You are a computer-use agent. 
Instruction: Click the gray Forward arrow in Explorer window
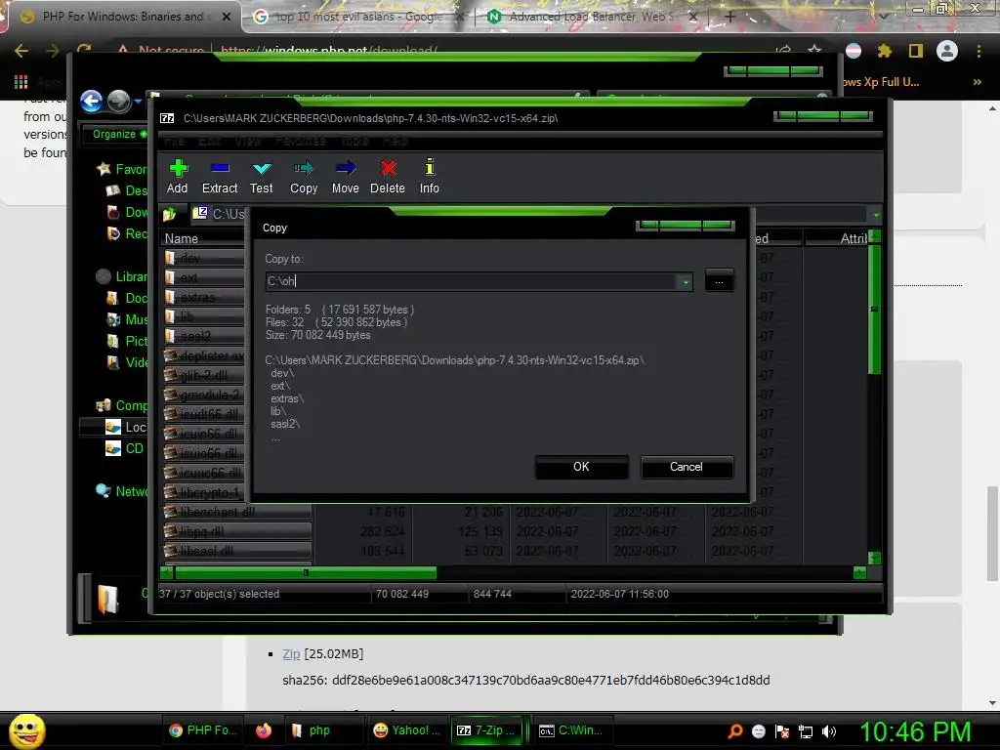coord(118,101)
